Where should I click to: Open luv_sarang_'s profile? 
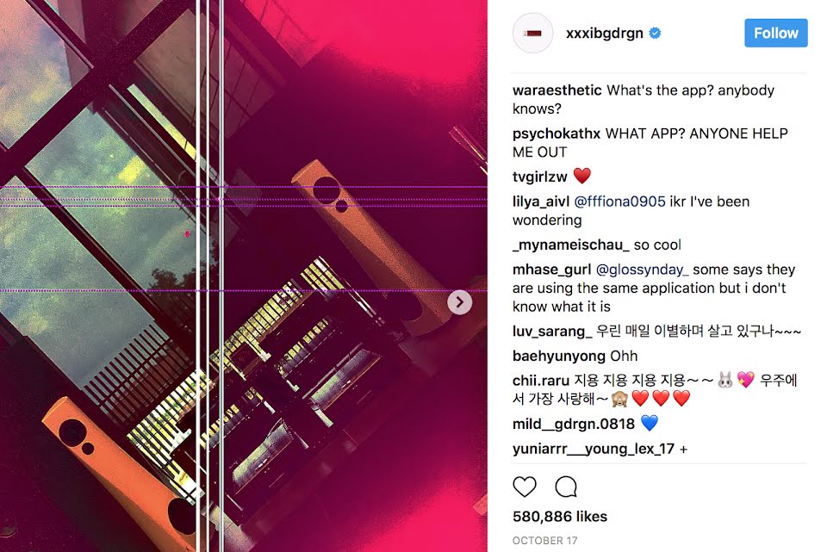click(552, 331)
